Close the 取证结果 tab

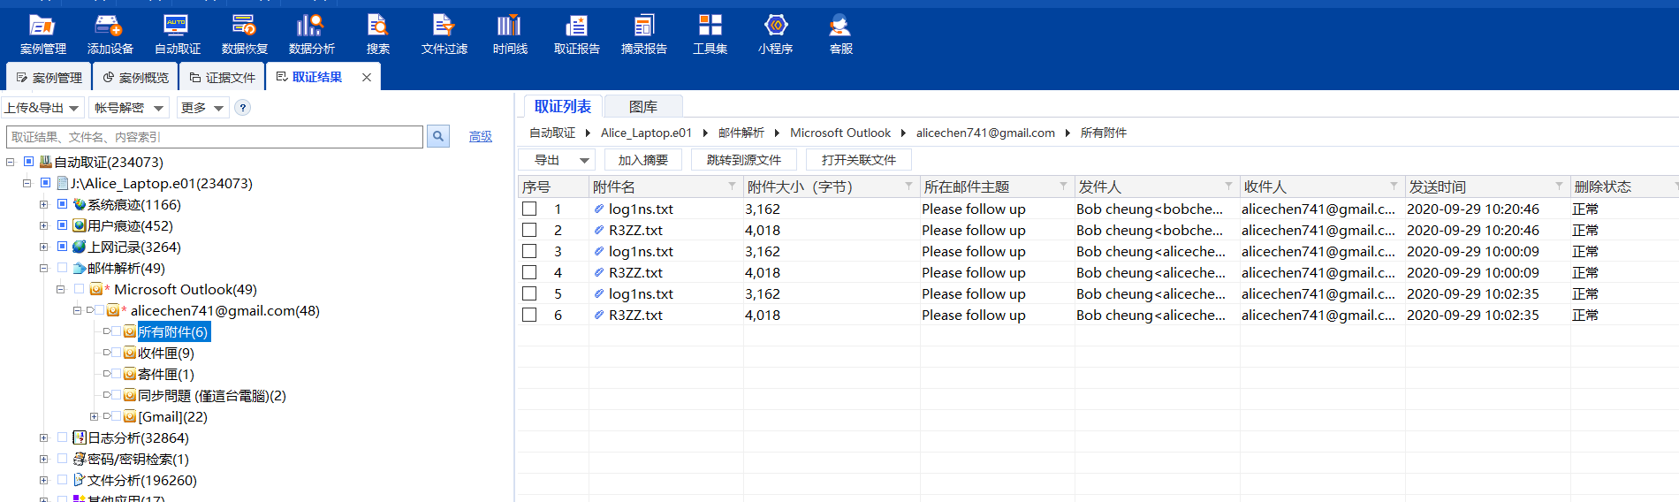[367, 77]
